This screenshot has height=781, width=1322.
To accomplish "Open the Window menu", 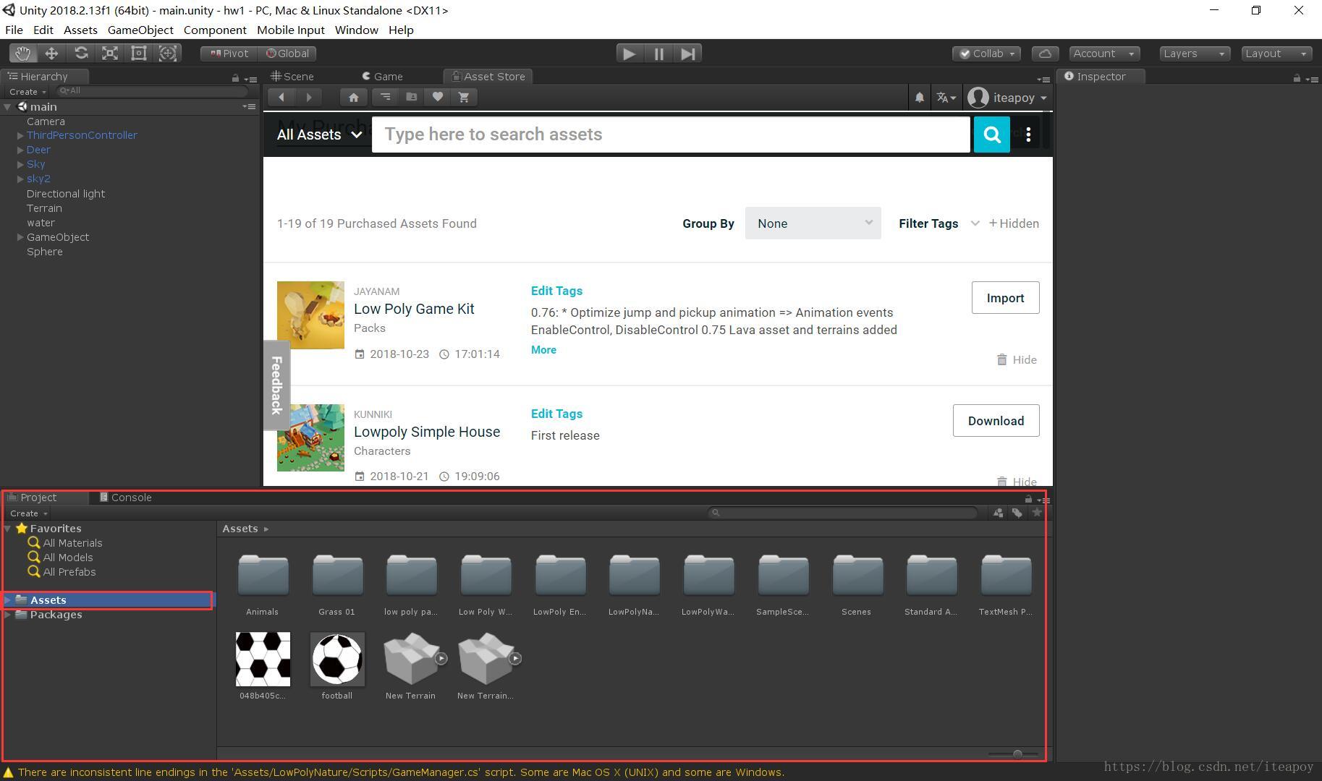I will [356, 30].
